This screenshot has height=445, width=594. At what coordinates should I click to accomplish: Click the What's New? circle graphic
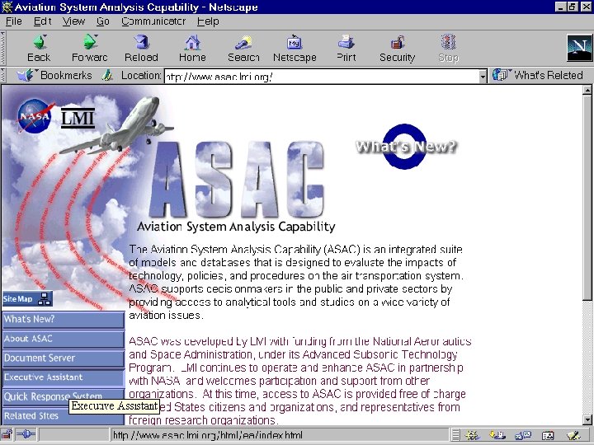click(x=406, y=147)
